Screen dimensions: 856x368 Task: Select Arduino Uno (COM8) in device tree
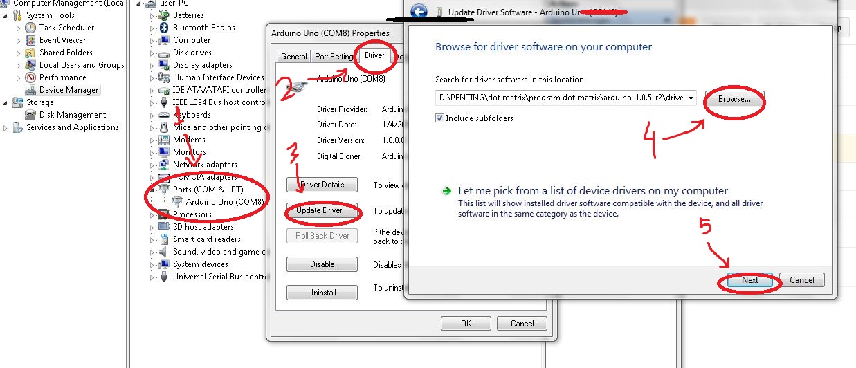[225, 202]
